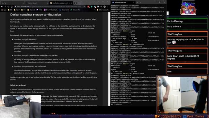The height and width of the screenshot is (118, 209).
Task: Click the nice chat message
Action: click(169, 71)
